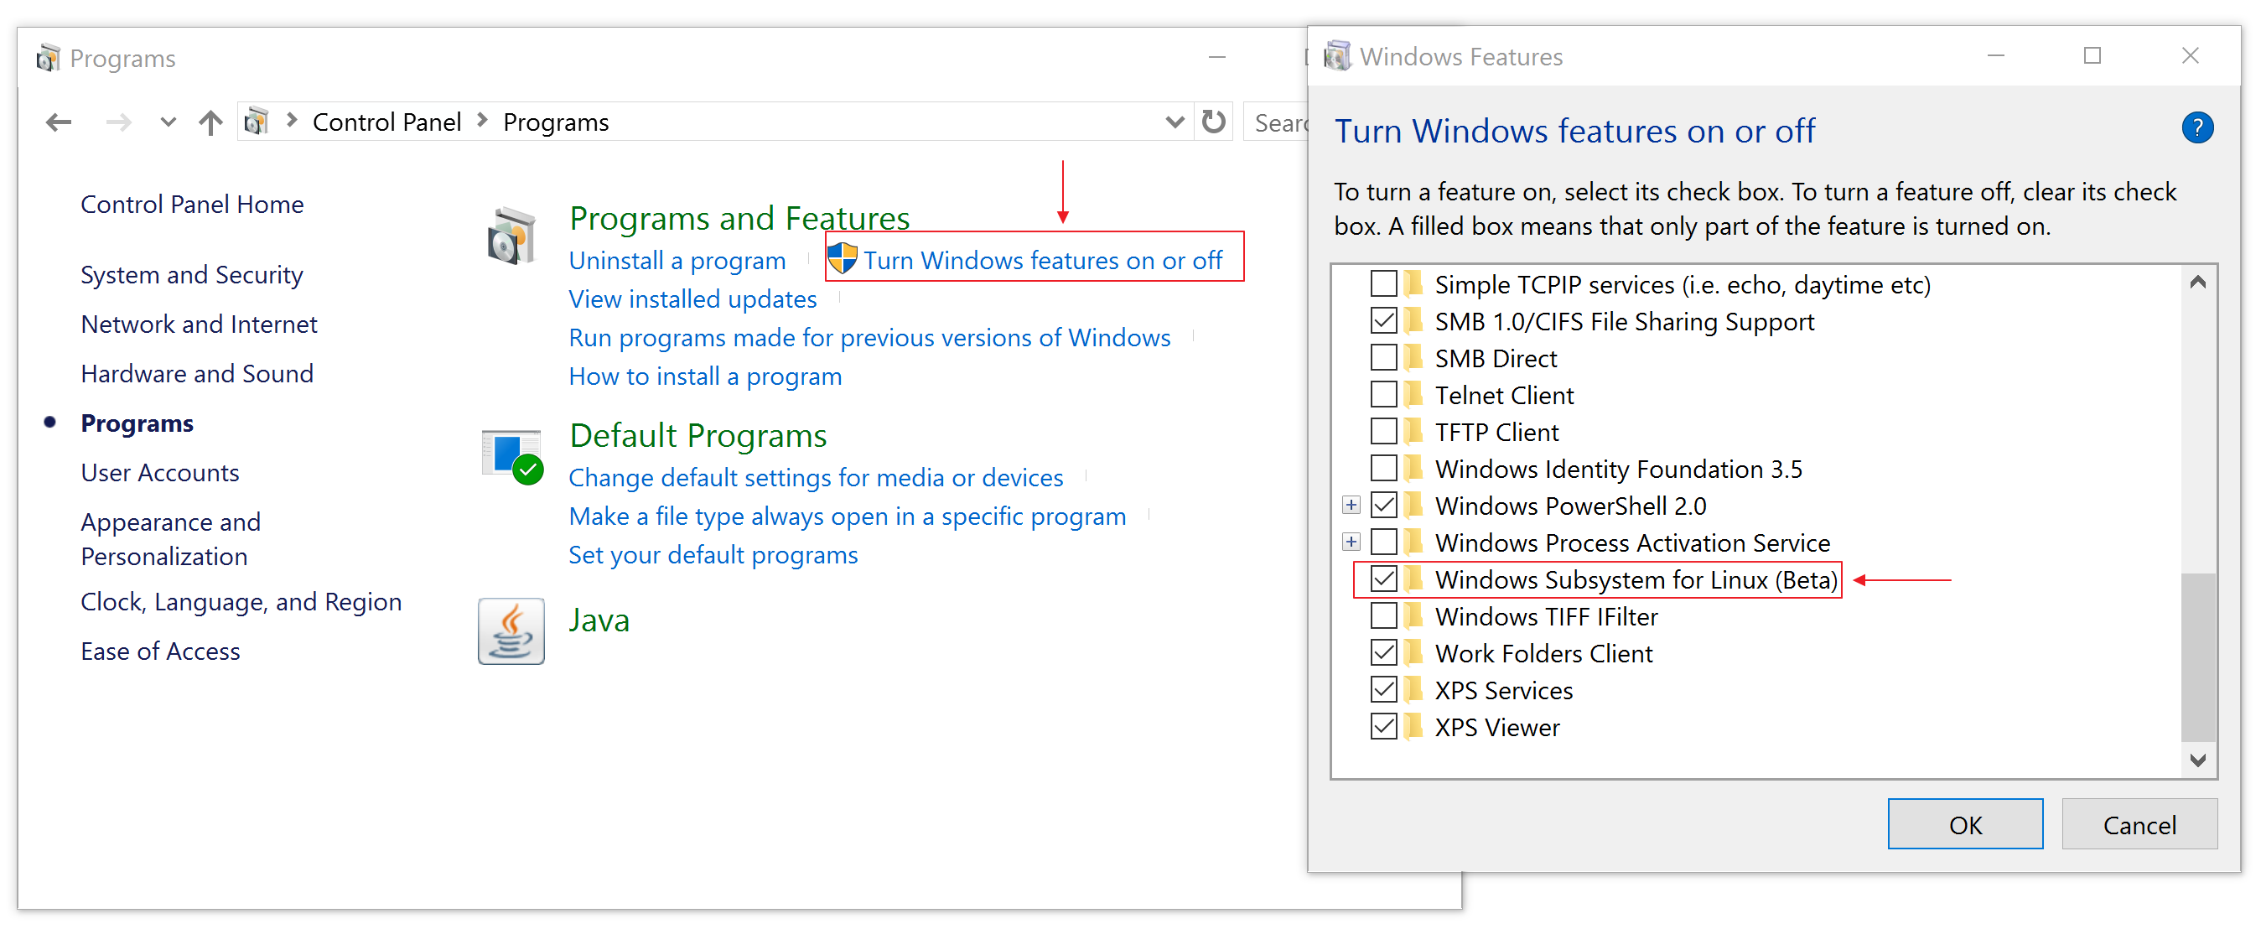The height and width of the screenshot is (929, 2261).
Task: Navigate to Control Panel via the breadcrumb
Action: (x=386, y=122)
